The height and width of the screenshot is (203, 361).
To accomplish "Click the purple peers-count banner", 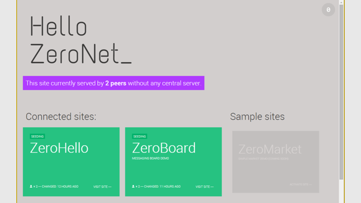I will point(113,83).
